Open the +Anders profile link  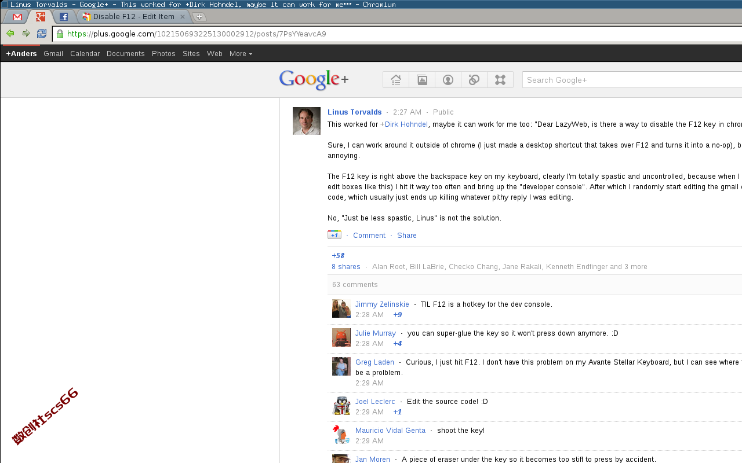pos(21,54)
